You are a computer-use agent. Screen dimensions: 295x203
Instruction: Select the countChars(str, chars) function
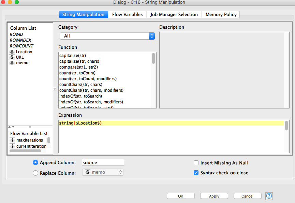tap(81, 85)
